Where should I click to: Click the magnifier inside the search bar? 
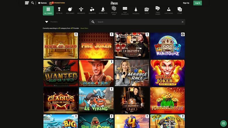click(x=93, y=22)
